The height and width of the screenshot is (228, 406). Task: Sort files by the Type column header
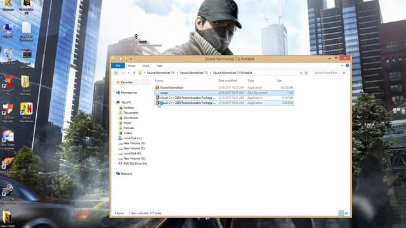click(x=251, y=80)
